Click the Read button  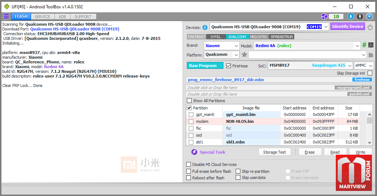pos(335,152)
